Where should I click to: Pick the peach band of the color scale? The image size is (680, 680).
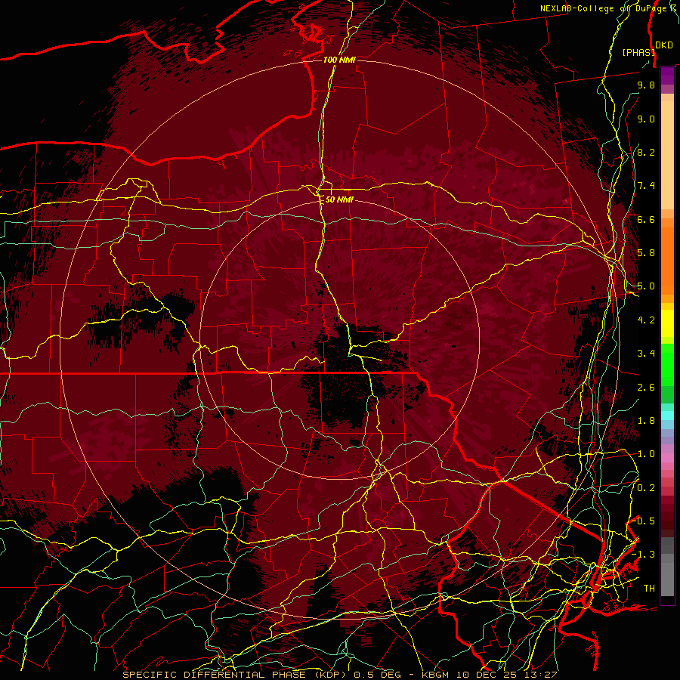point(667,155)
